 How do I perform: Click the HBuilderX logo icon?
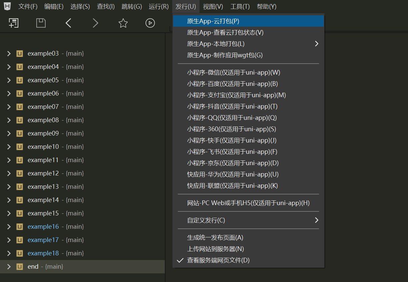(7, 6)
